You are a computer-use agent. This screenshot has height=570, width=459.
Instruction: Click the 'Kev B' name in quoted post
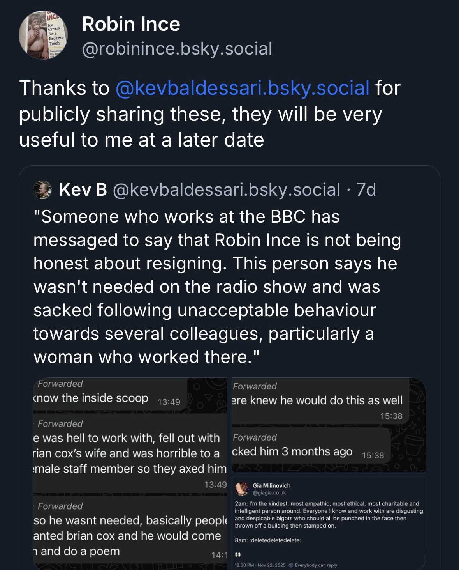(83, 190)
